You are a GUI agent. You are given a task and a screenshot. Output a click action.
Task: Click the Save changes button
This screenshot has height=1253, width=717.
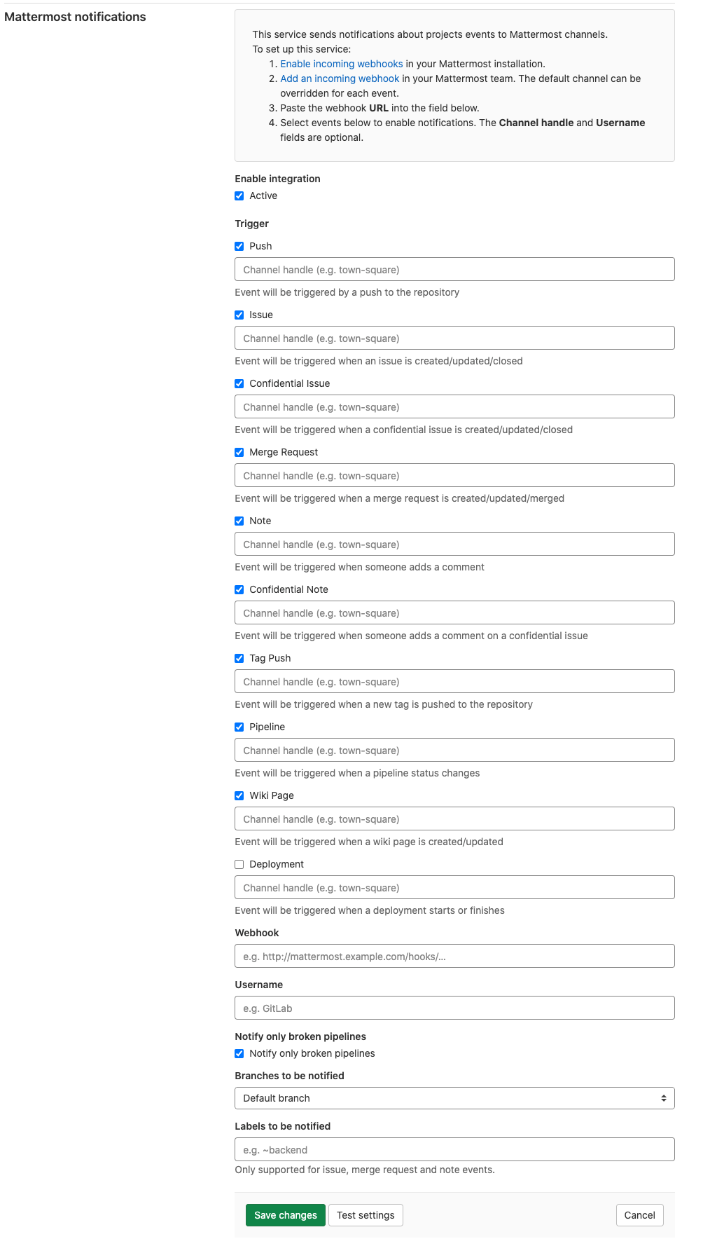(286, 1215)
